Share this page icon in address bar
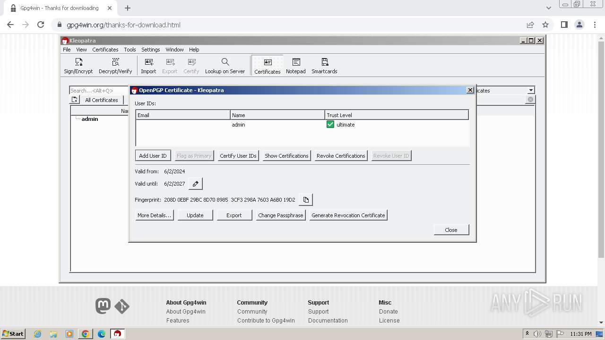 click(x=530, y=25)
